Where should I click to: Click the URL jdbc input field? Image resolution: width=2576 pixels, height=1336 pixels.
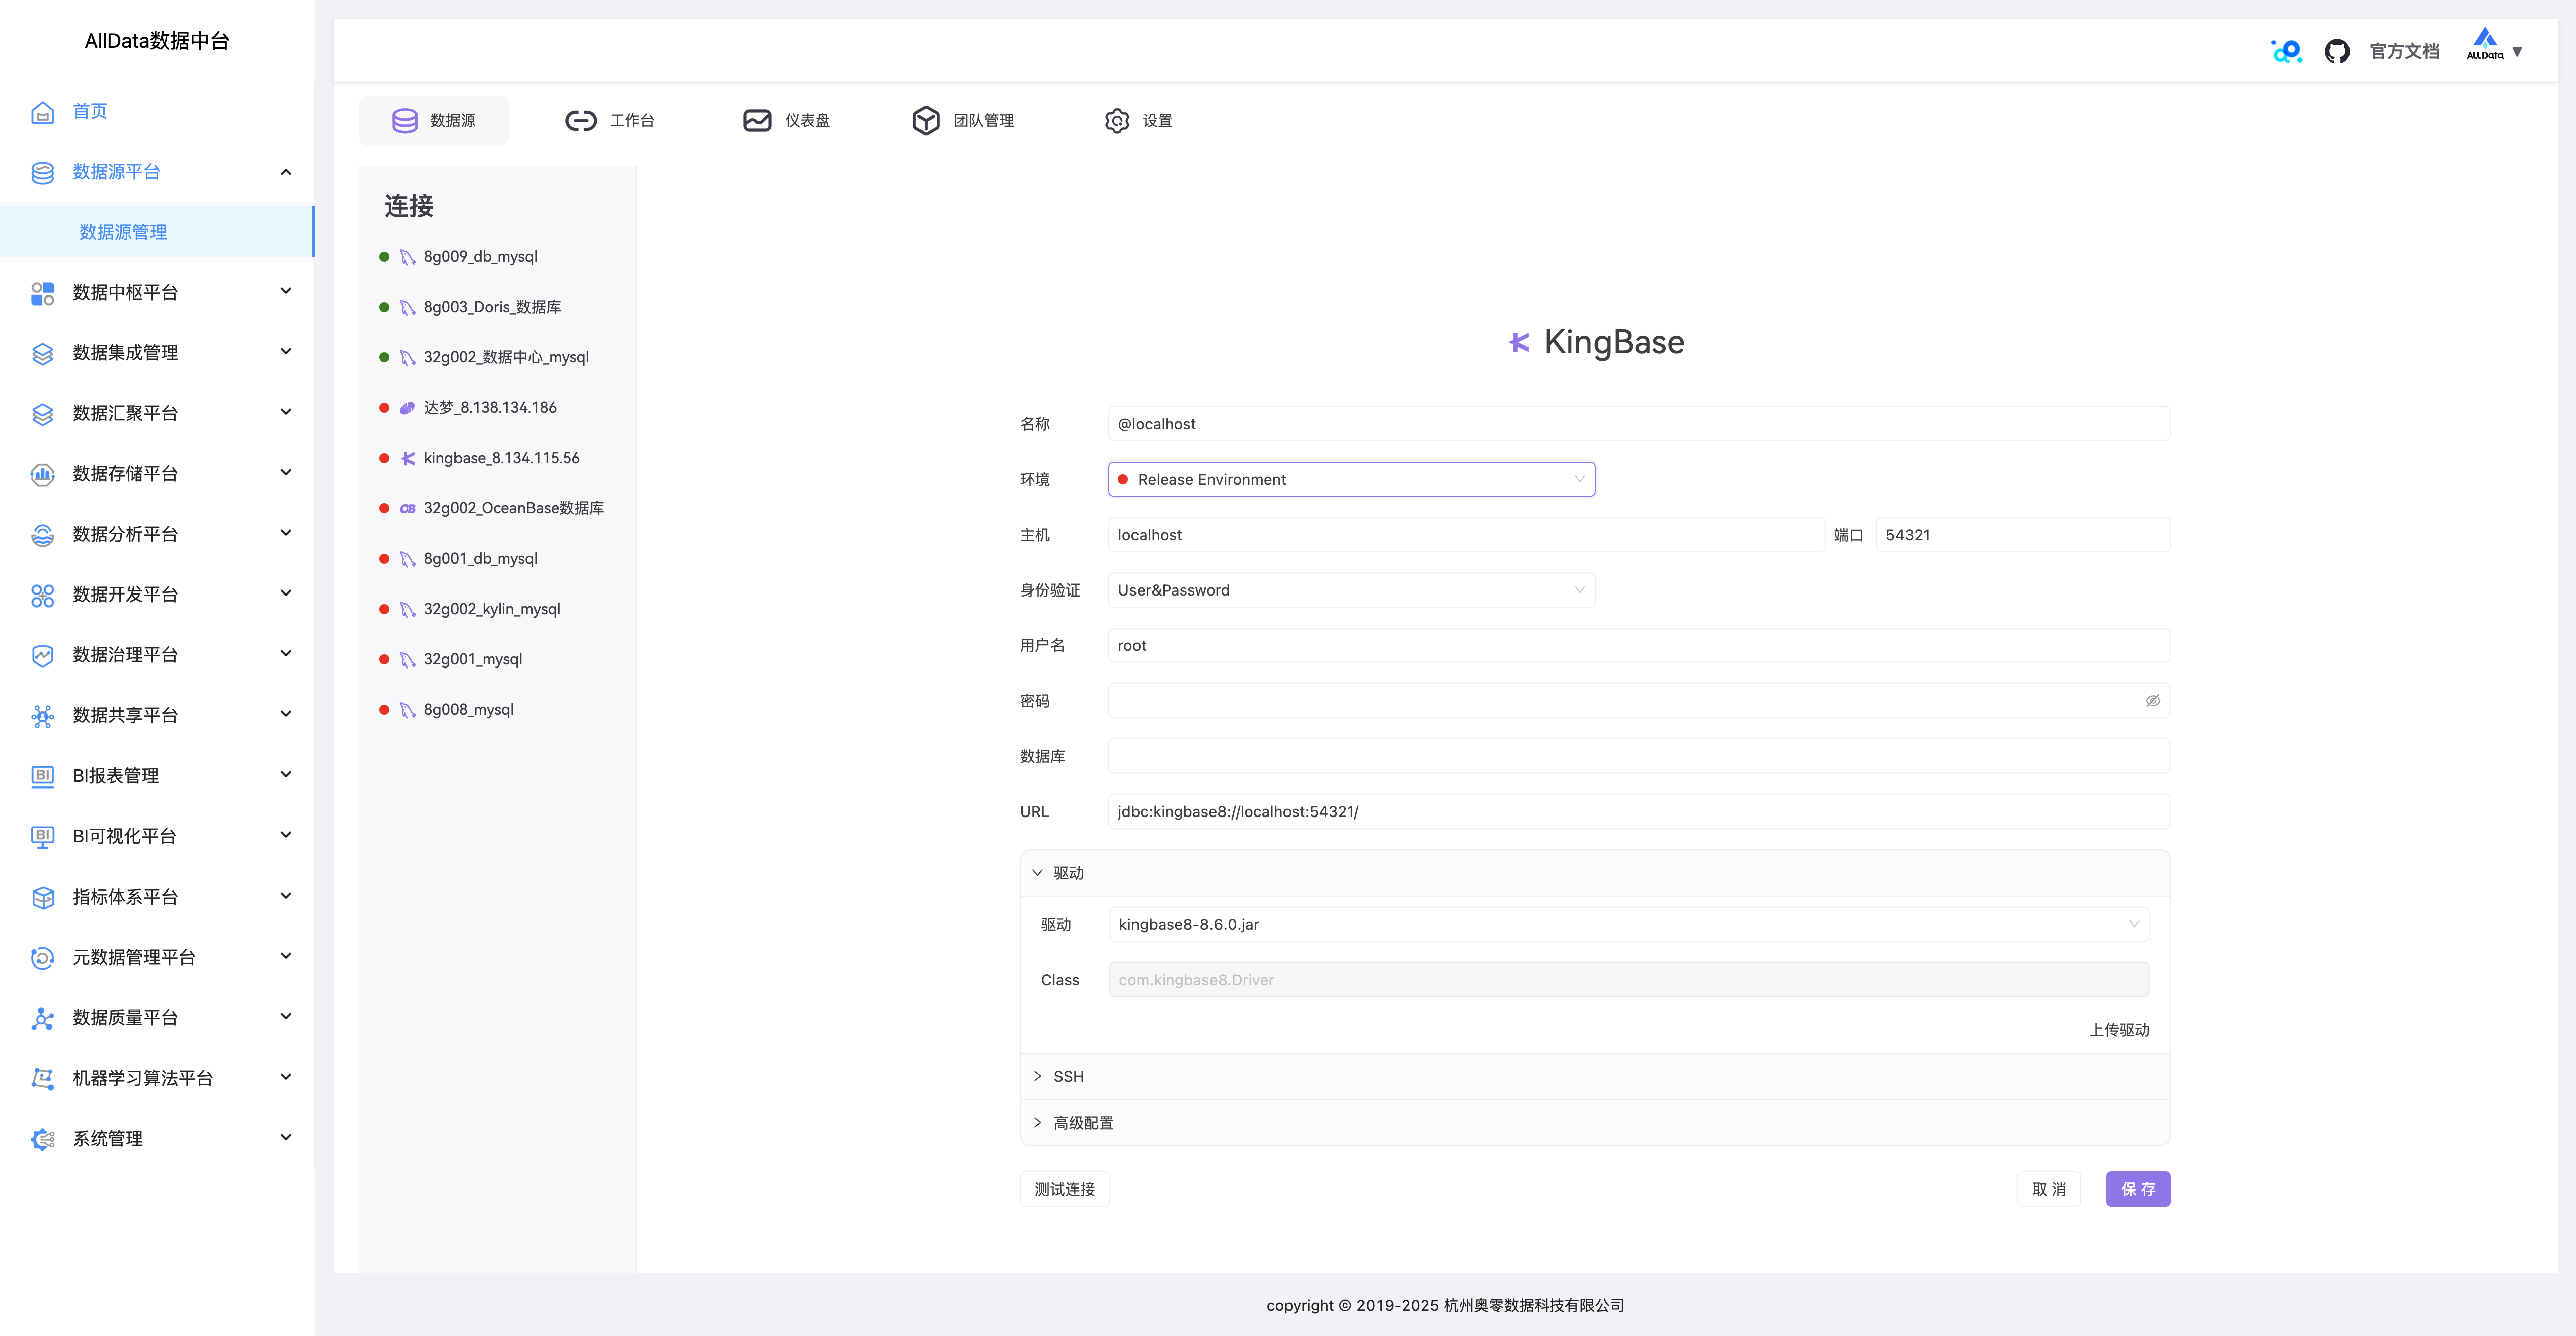[1639, 812]
